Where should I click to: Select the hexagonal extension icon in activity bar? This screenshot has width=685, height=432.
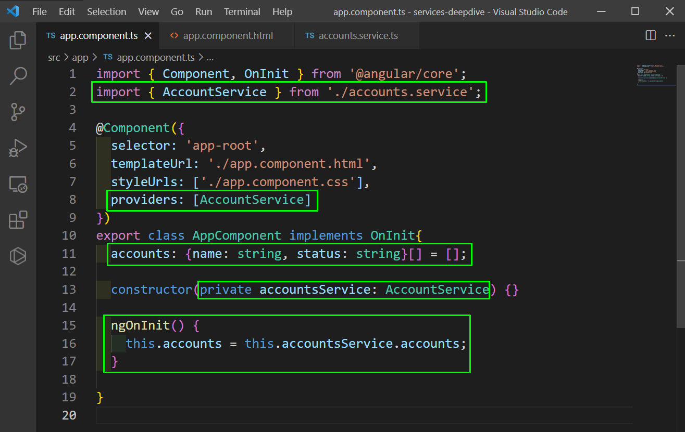[18, 256]
